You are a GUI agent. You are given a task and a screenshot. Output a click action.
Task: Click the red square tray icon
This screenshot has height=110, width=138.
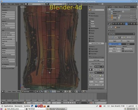pyautogui.click(x=100, y=106)
